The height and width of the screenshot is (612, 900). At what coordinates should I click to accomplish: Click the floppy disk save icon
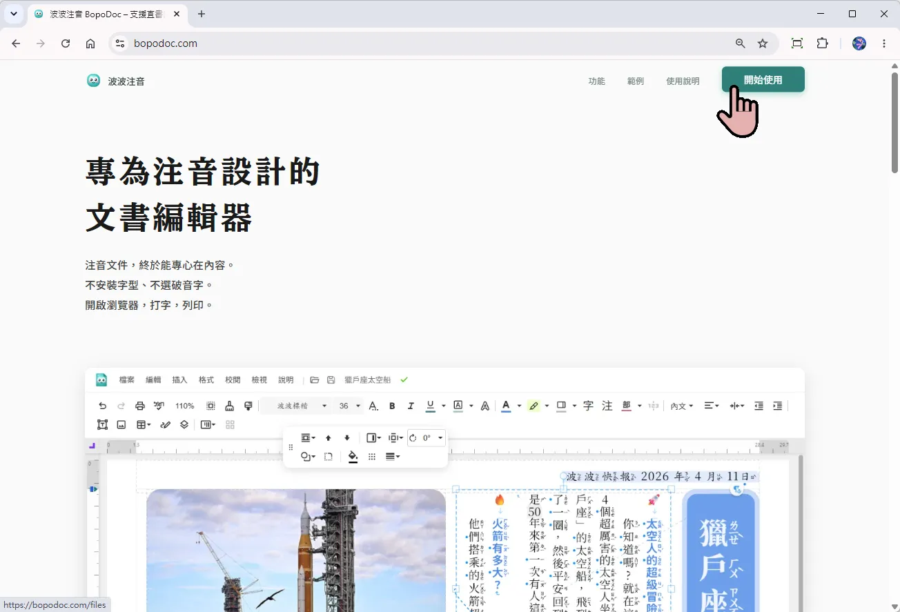[x=331, y=379]
